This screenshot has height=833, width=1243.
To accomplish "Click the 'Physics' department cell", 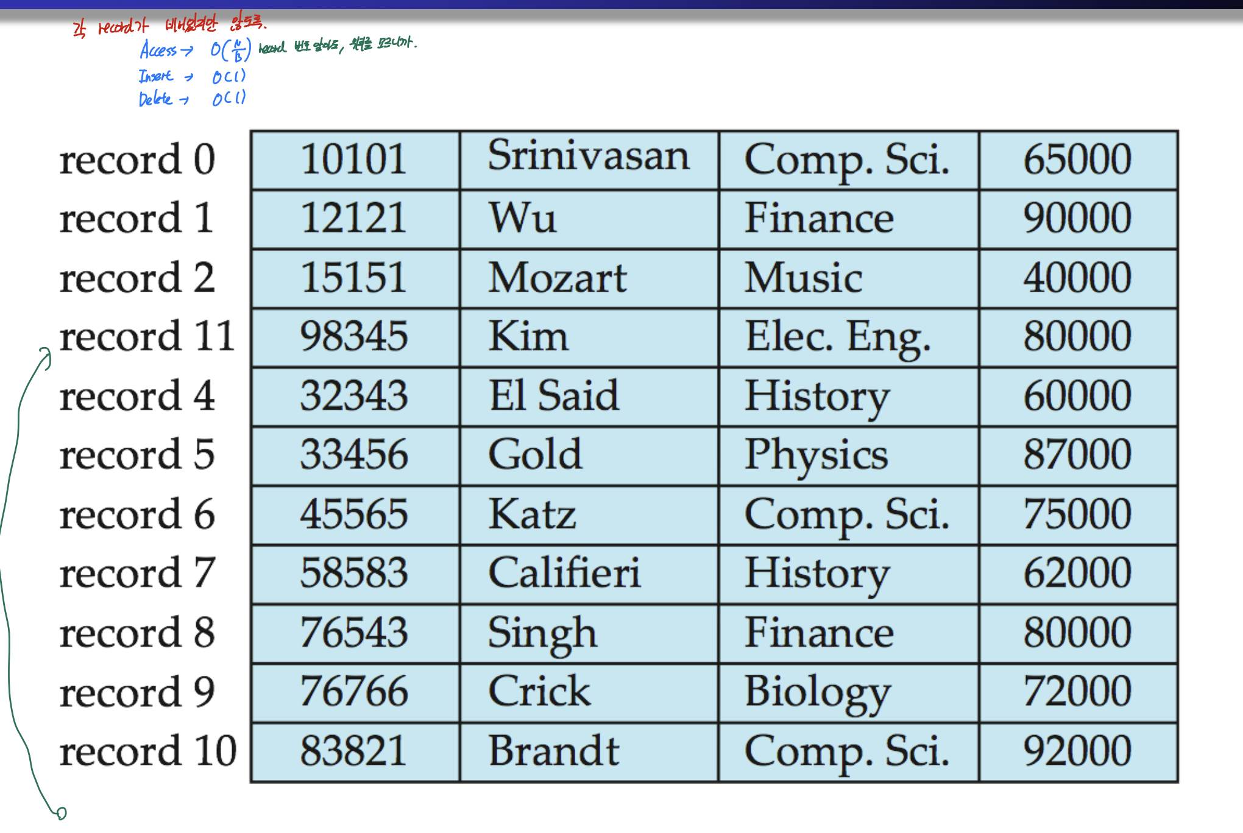I will [x=816, y=455].
